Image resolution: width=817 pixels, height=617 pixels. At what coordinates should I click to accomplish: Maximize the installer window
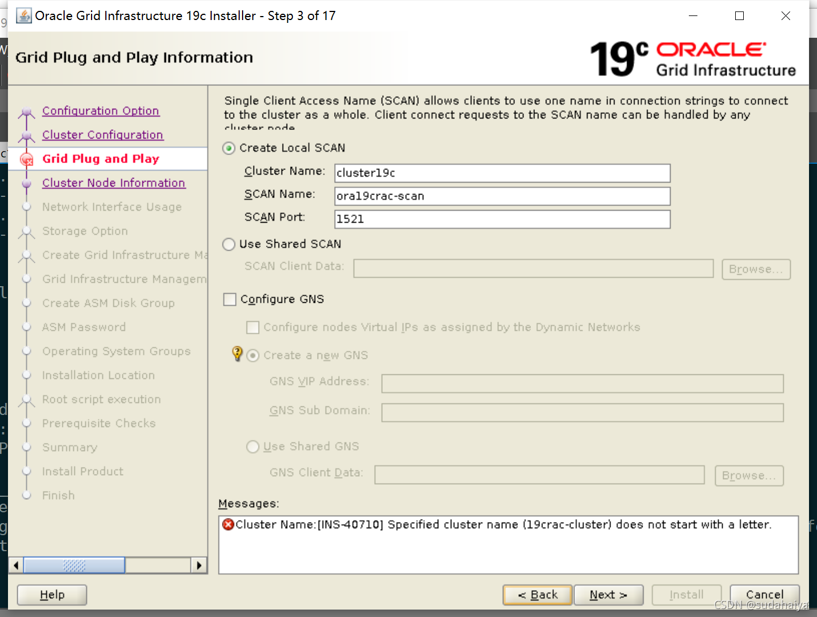tap(739, 15)
